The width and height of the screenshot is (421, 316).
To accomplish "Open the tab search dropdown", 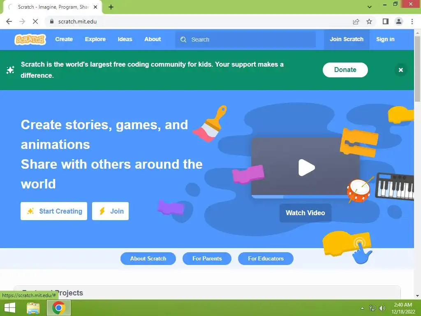I will [370, 7].
